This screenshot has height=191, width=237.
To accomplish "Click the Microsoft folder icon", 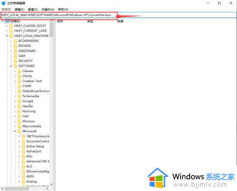I will pos(19,131).
